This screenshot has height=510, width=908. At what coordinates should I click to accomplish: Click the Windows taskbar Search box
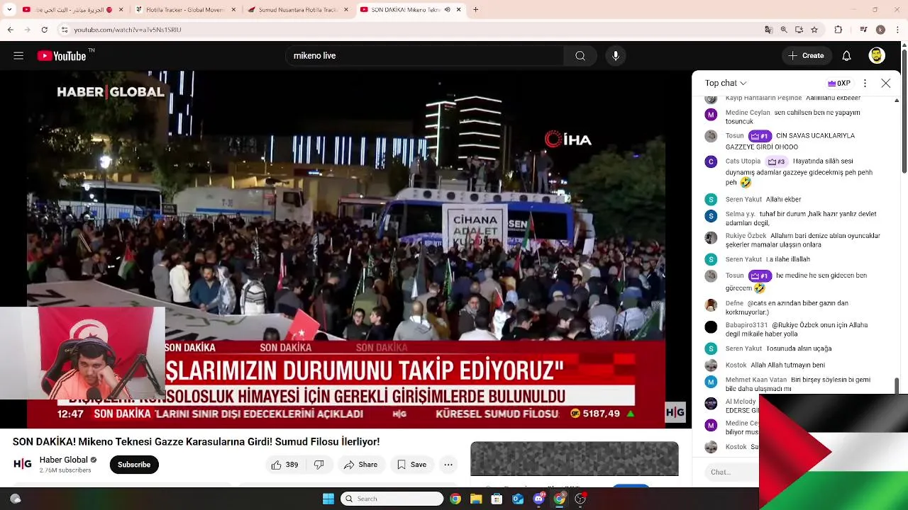coord(392,499)
